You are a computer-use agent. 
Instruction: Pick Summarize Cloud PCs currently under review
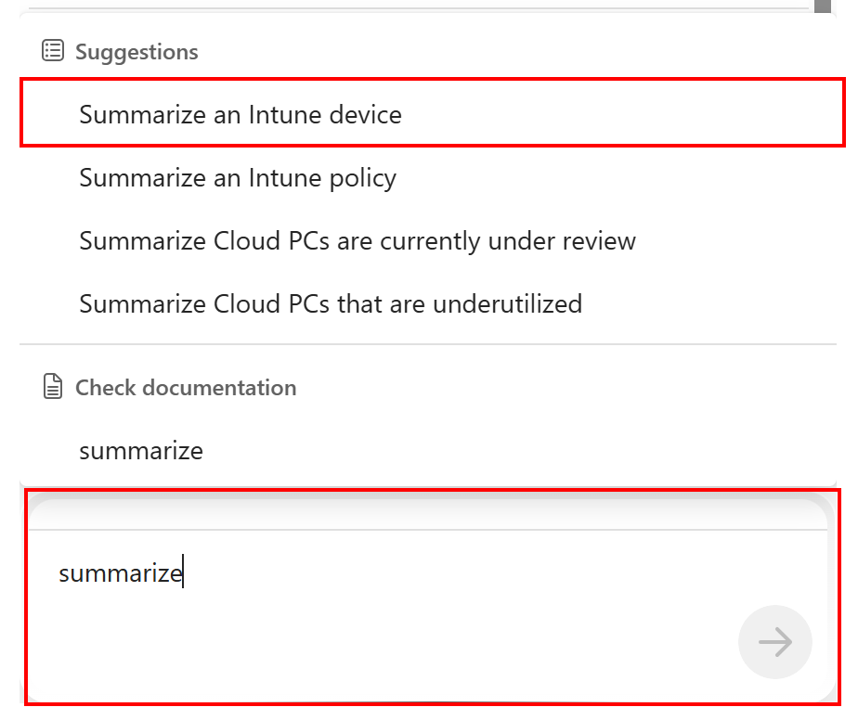pyautogui.click(x=357, y=240)
